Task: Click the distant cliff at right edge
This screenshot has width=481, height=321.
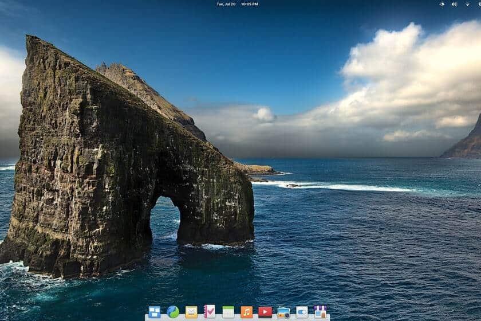Action: pos(467,143)
